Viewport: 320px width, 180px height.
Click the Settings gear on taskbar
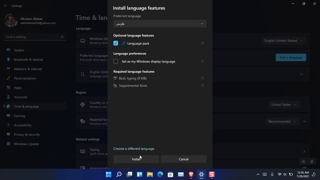tap(201, 174)
